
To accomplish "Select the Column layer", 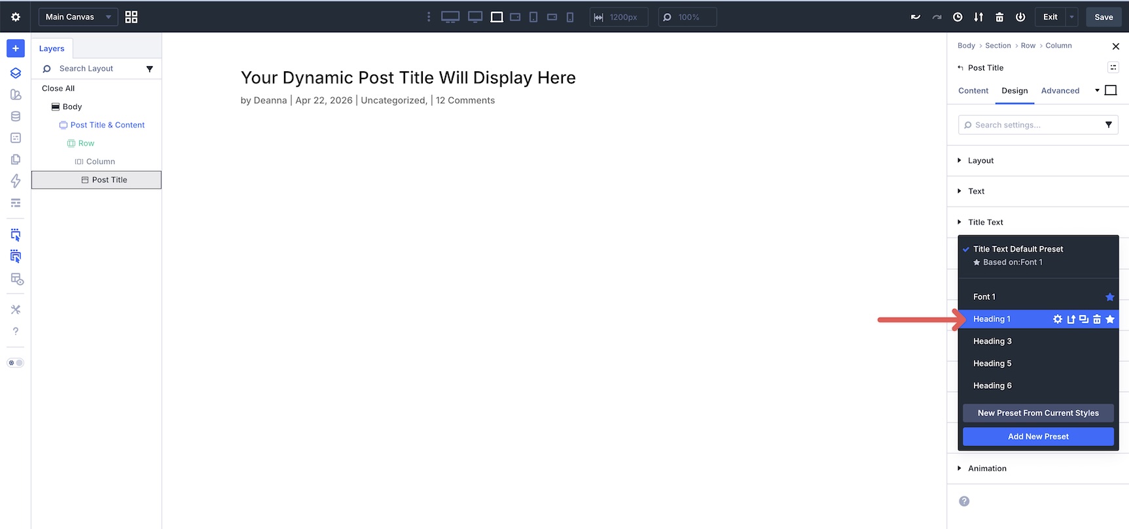I will click(100, 162).
